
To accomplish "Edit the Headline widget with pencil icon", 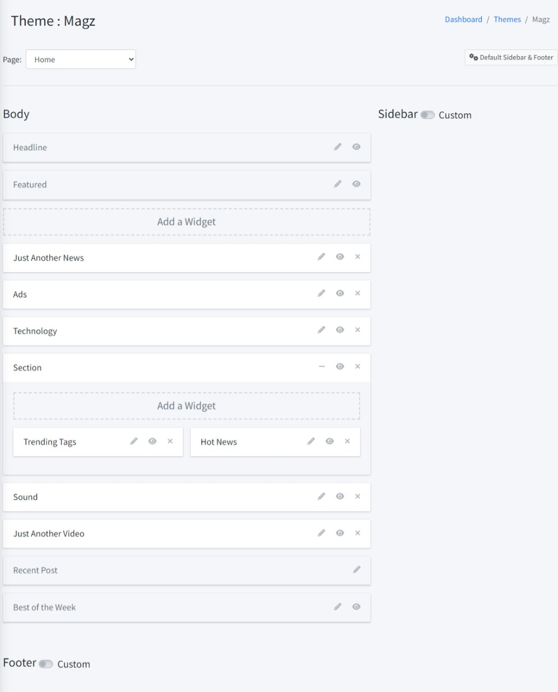I will (x=338, y=147).
